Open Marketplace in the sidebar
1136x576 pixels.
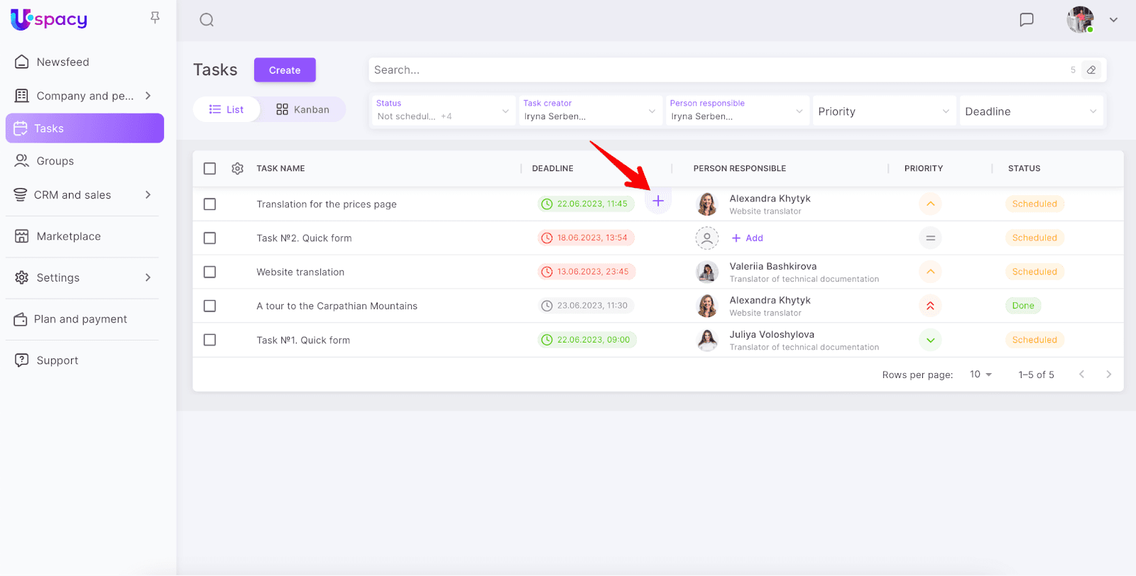click(69, 237)
